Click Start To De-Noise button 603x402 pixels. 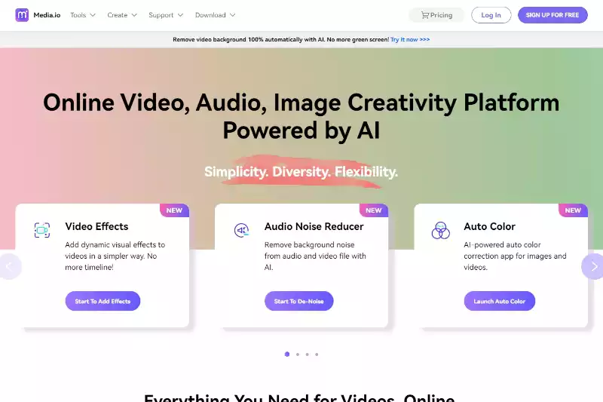pos(298,301)
